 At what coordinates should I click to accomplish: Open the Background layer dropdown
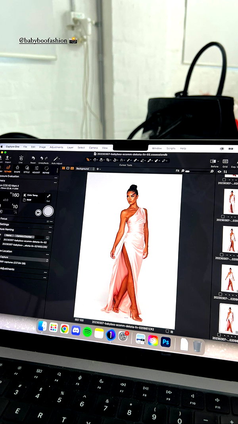tap(85, 169)
